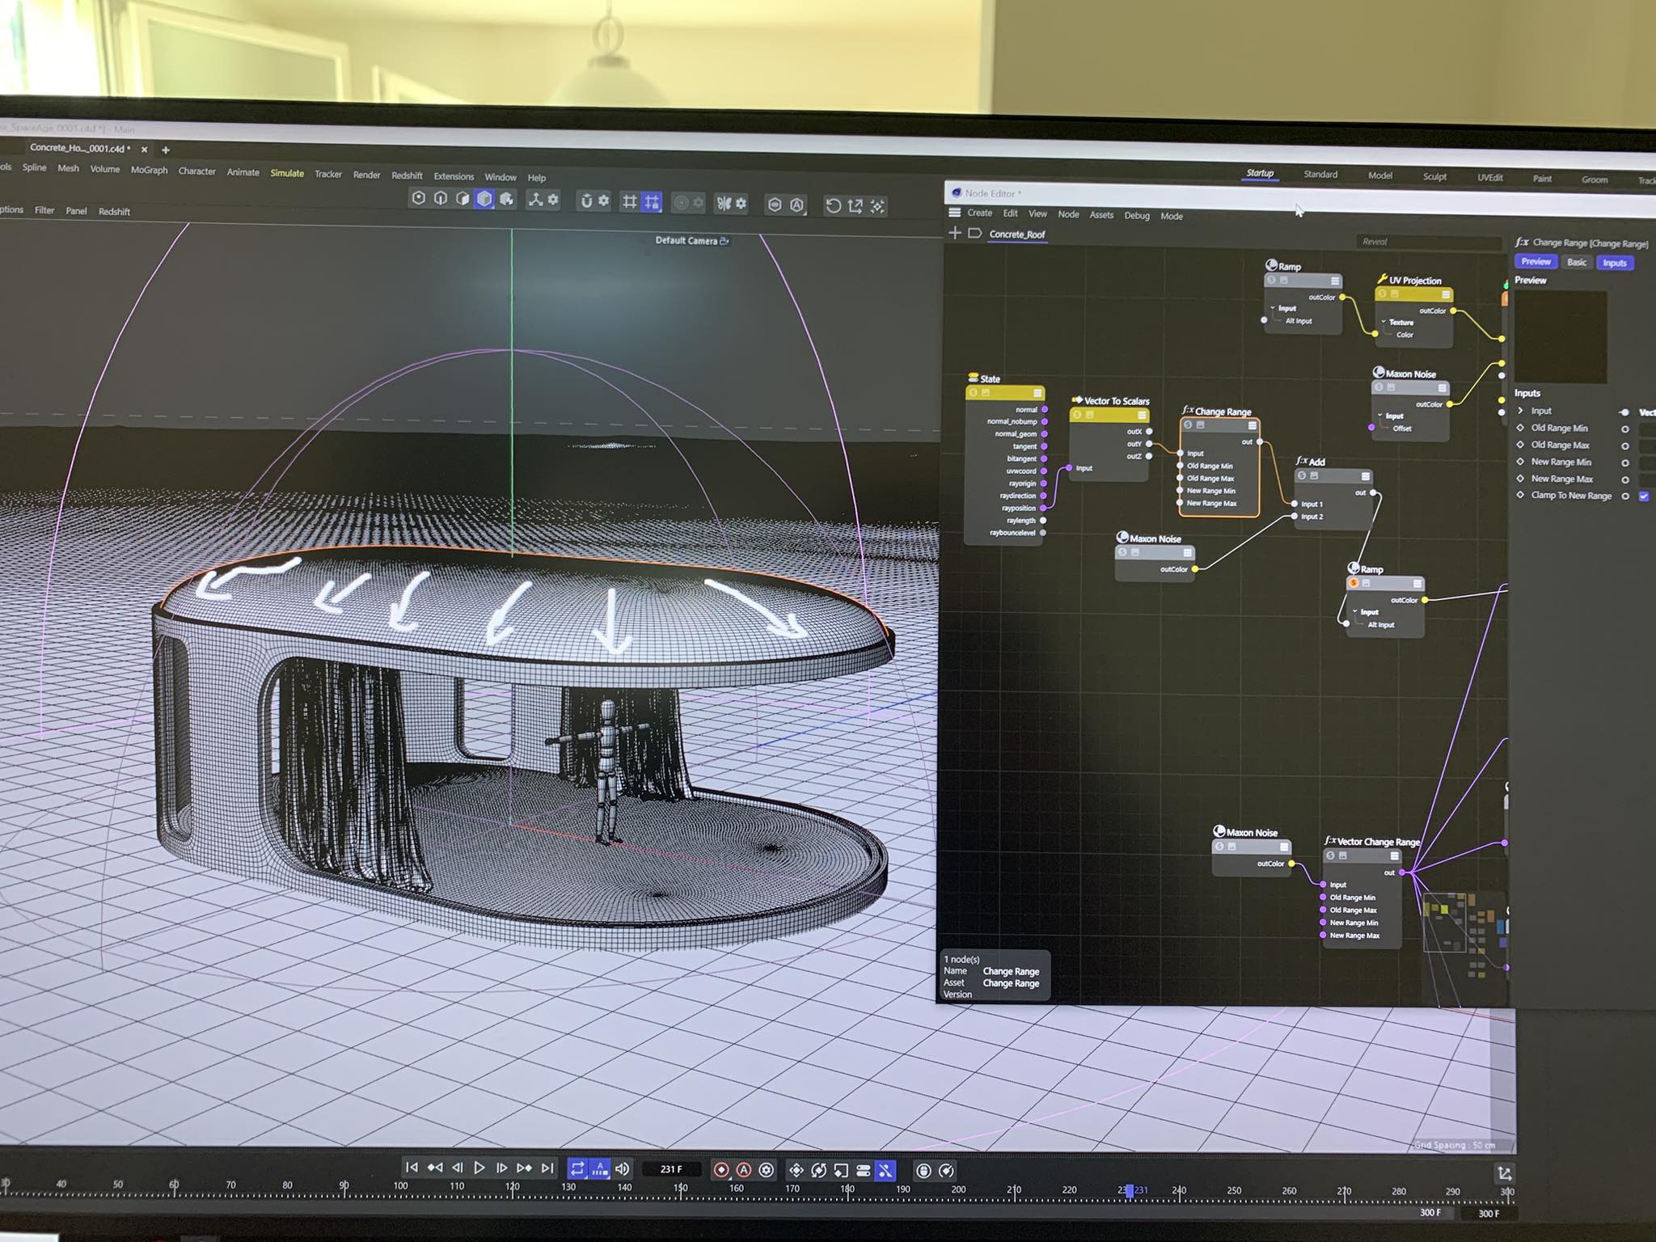Switch to the Standard layout tab

1320,174
